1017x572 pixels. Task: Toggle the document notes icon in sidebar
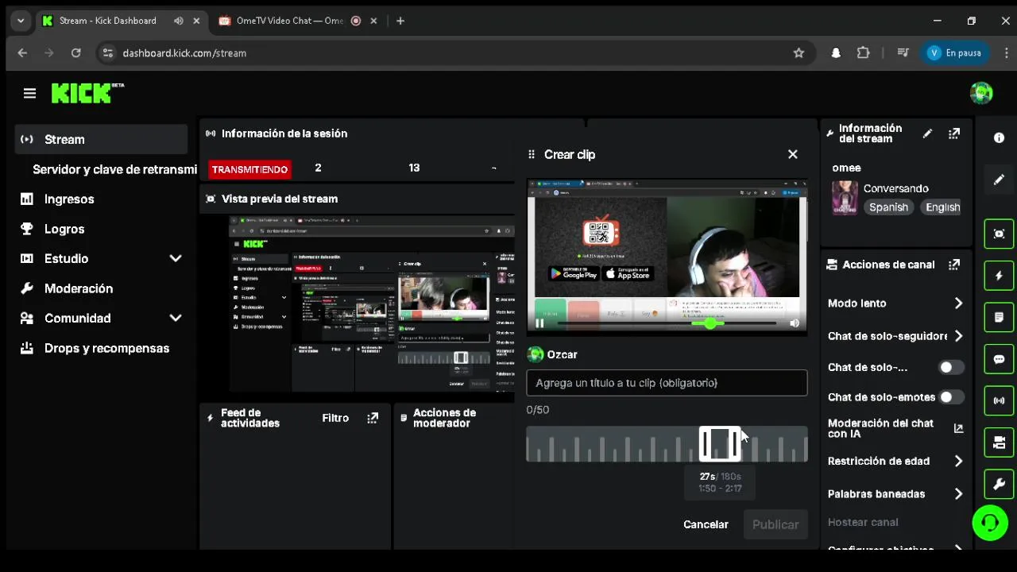pyautogui.click(x=999, y=317)
